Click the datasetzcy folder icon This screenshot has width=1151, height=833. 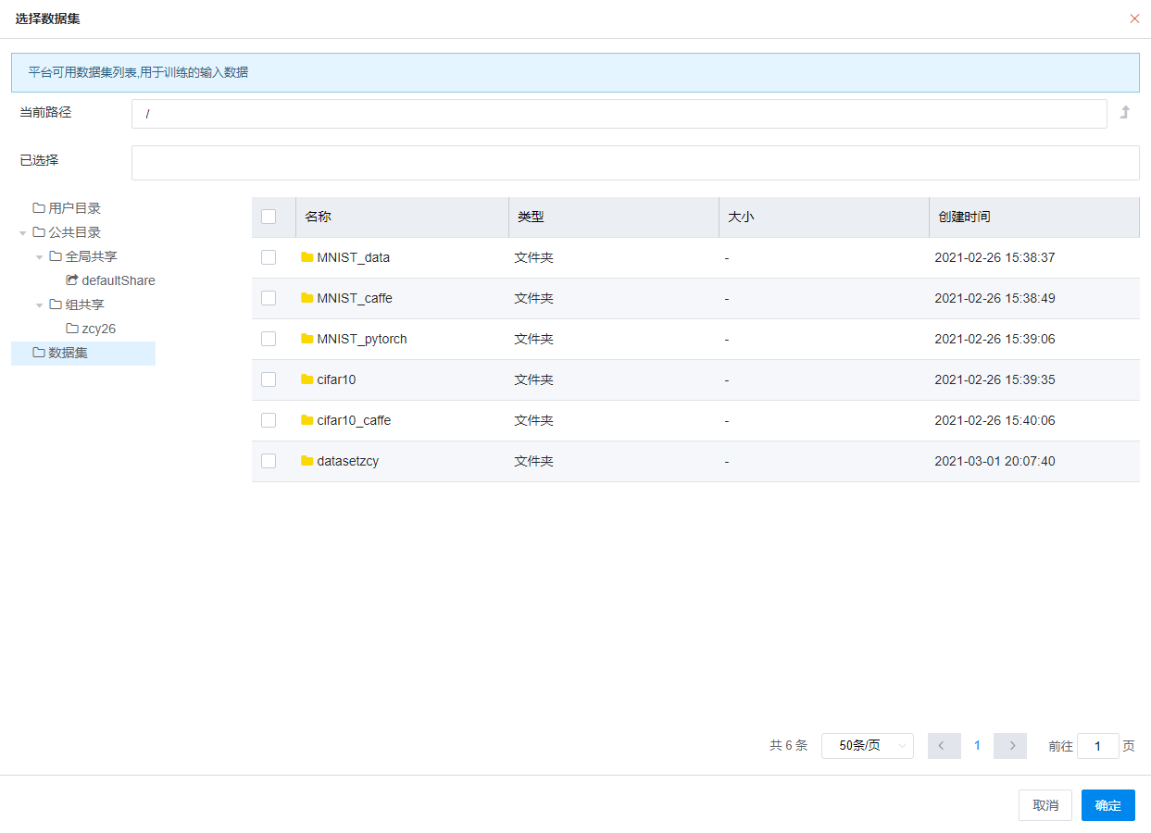[307, 461]
